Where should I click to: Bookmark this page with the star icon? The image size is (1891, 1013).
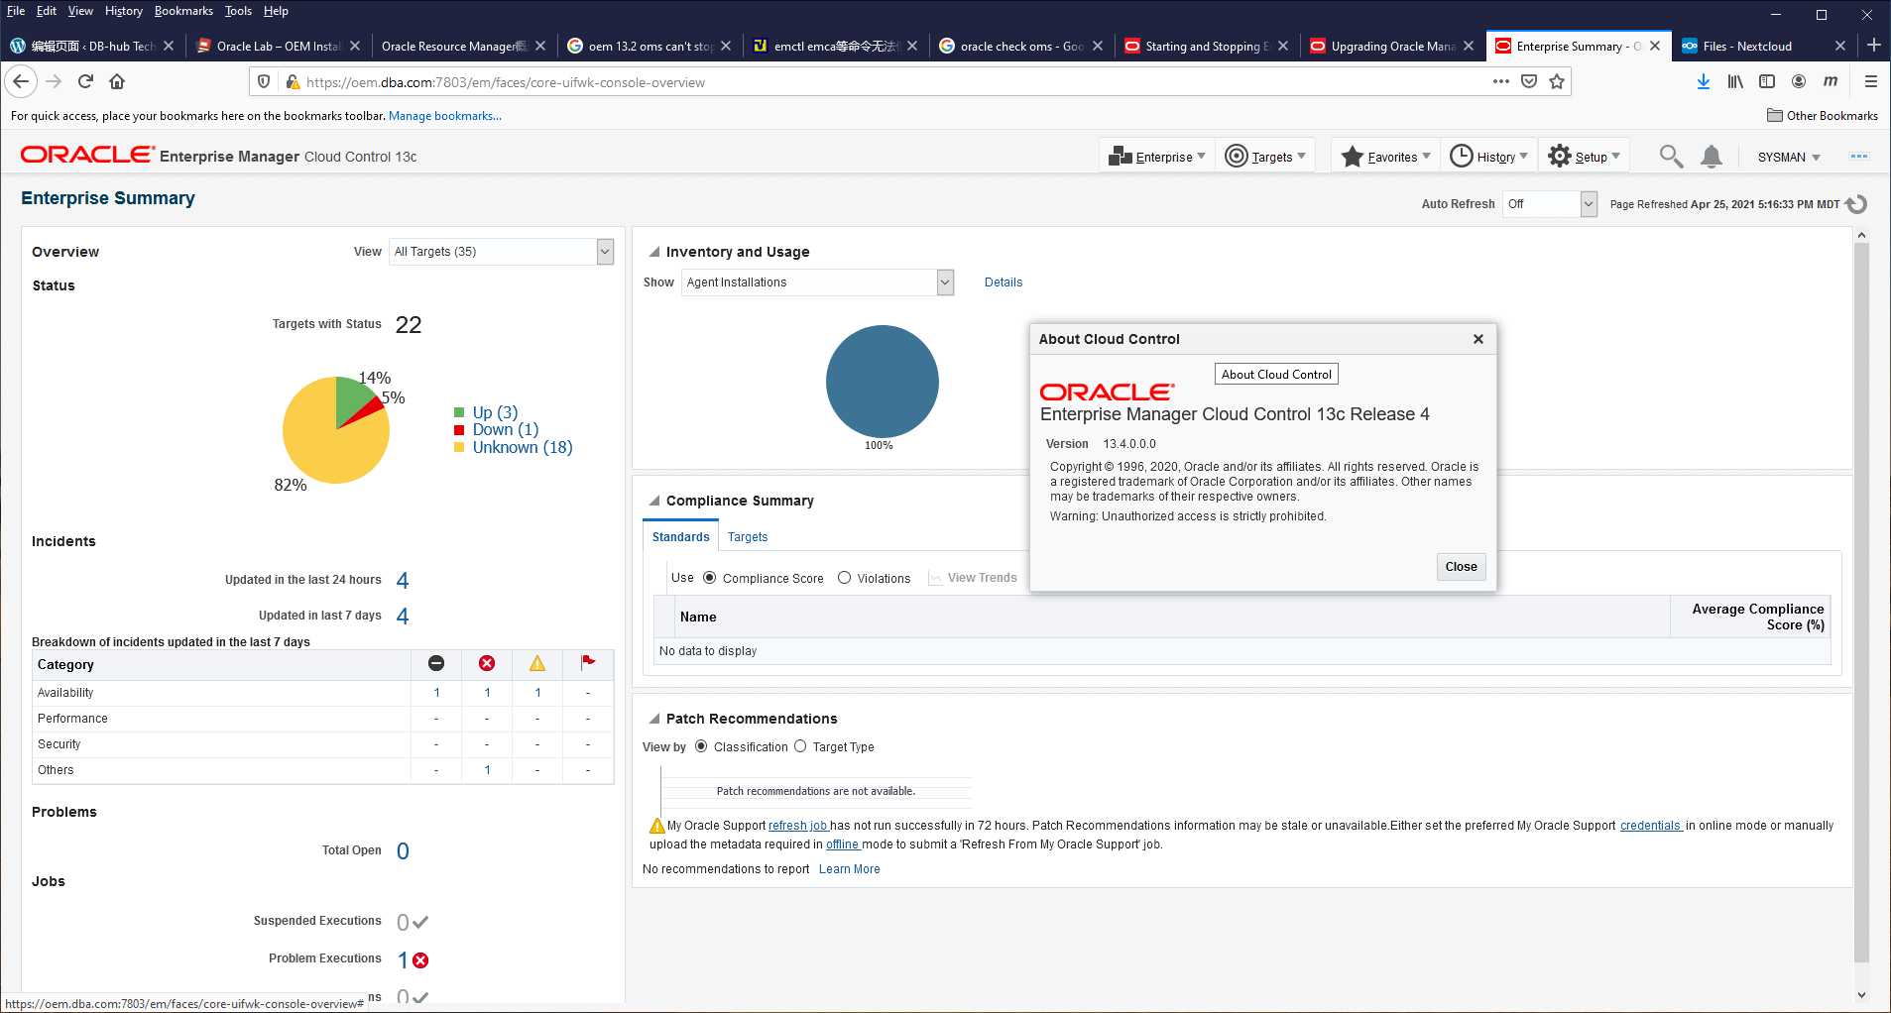coord(1557,81)
